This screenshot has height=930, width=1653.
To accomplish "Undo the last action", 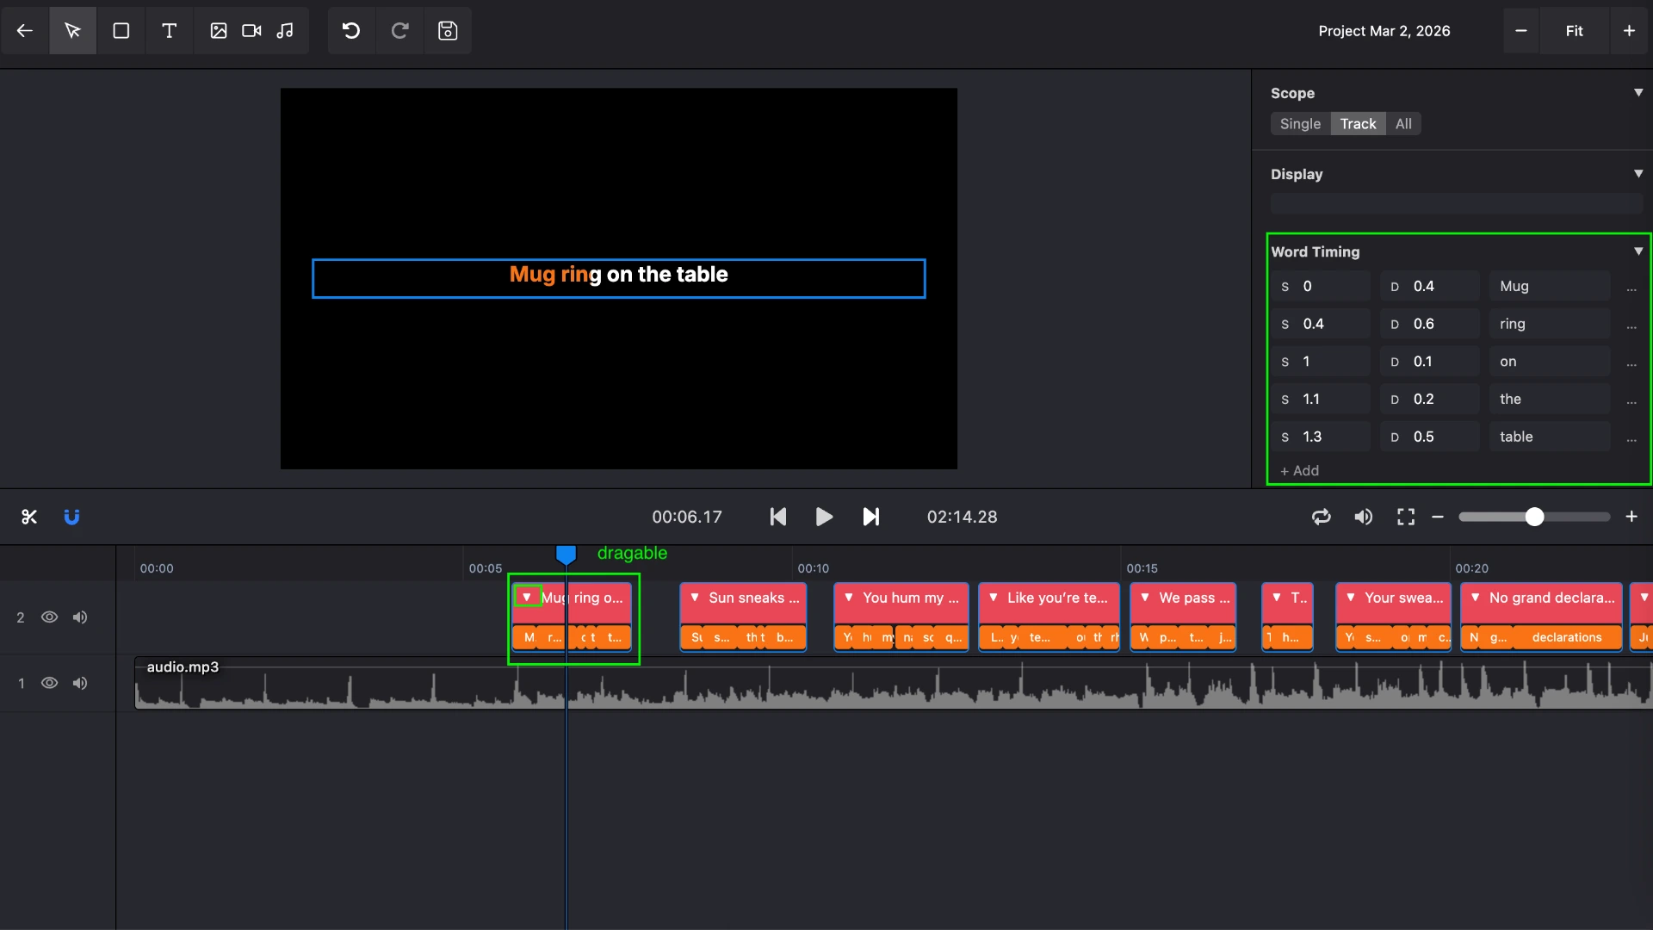I will tap(351, 31).
